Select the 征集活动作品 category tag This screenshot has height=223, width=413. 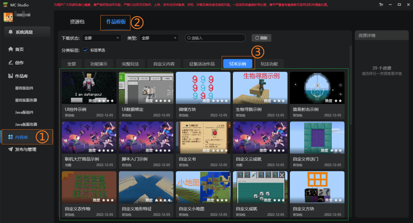(x=202, y=64)
